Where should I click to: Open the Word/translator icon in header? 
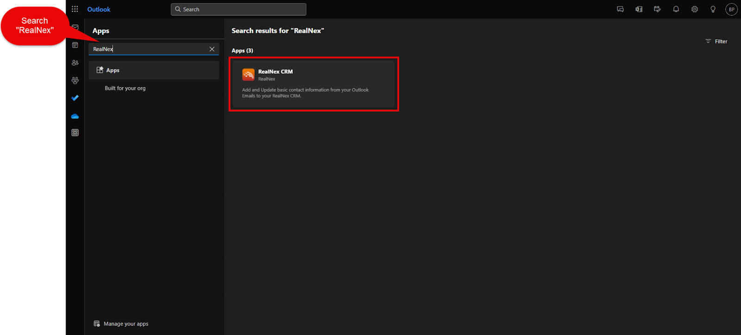[639, 9]
